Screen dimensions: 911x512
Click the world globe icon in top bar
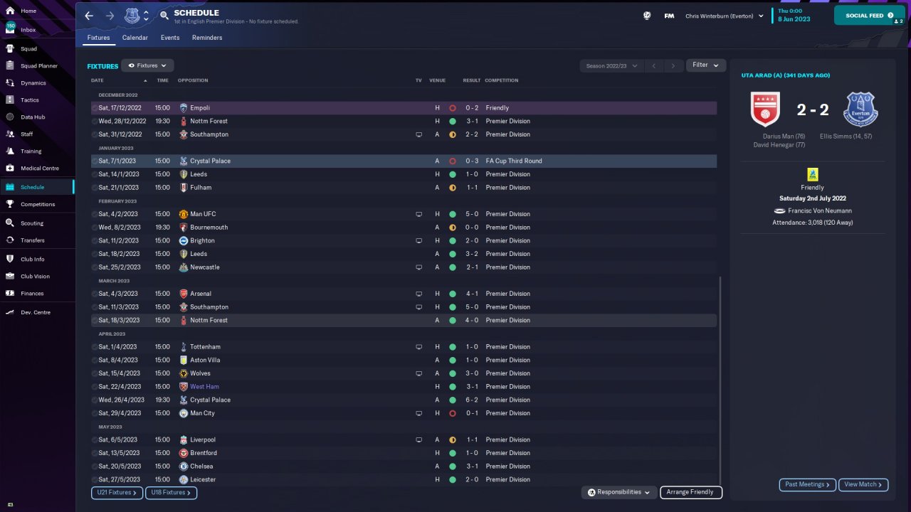pos(647,16)
